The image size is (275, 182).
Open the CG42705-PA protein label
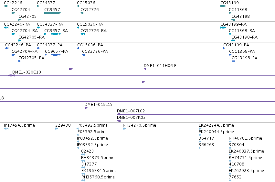(31, 58)
